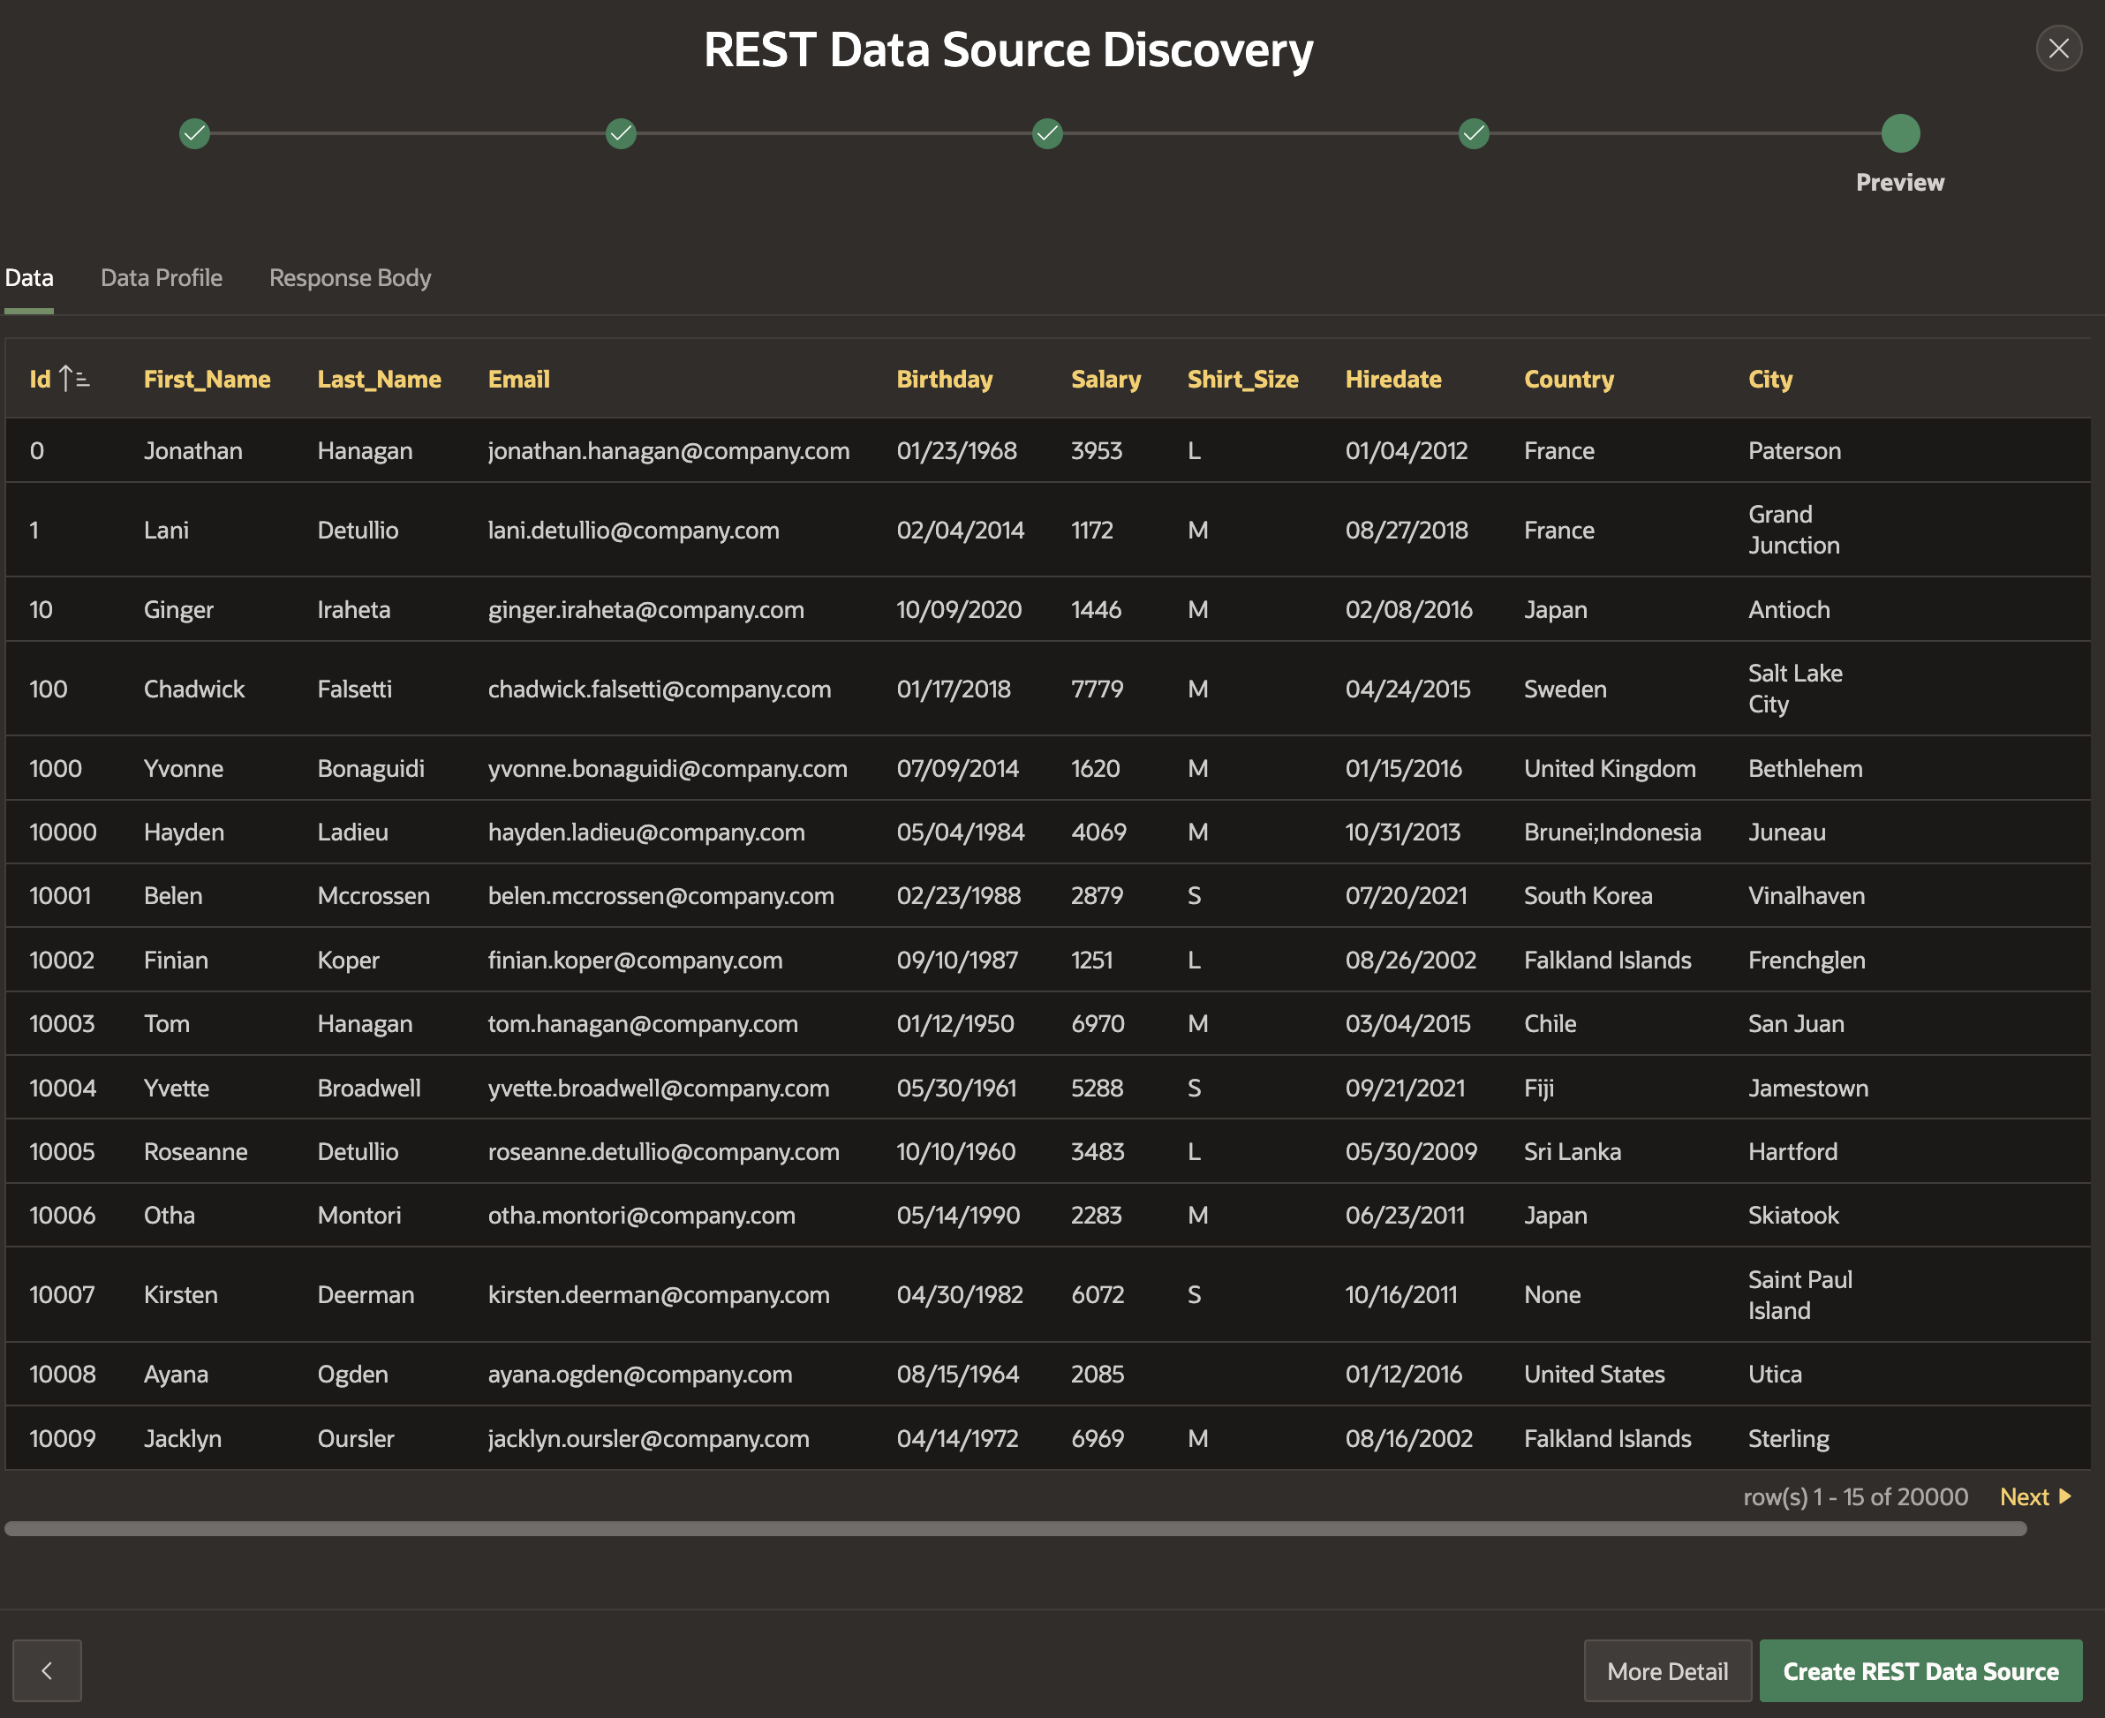
Task: Switch to the Data Profile tab
Action: pyautogui.click(x=162, y=278)
